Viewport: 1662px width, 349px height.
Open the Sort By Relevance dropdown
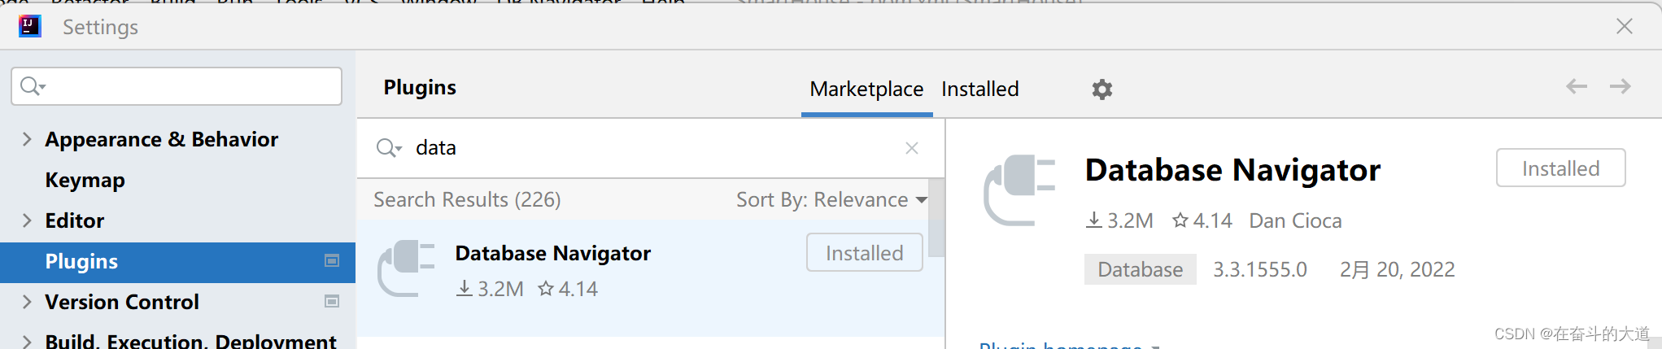click(x=831, y=200)
